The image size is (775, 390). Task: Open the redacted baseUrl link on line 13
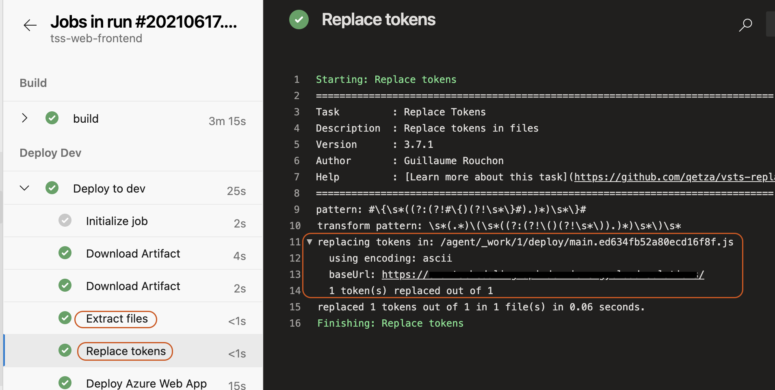tap(543, 275)
